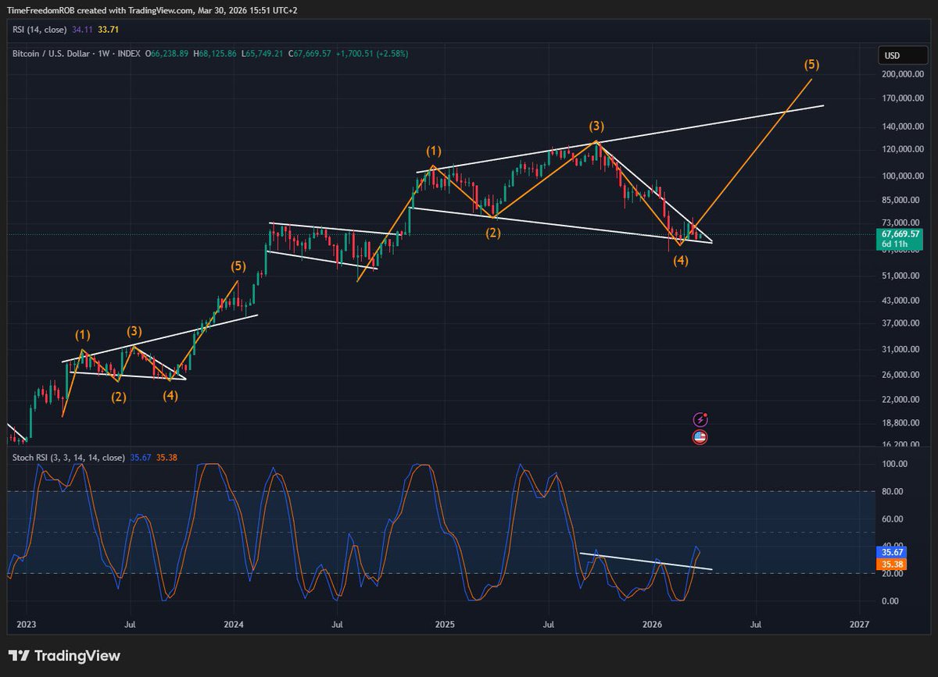Click the 31,000.00 price axis label
Image resolution: width=938 pixels, height=677 pixels.
coord(900,350)
